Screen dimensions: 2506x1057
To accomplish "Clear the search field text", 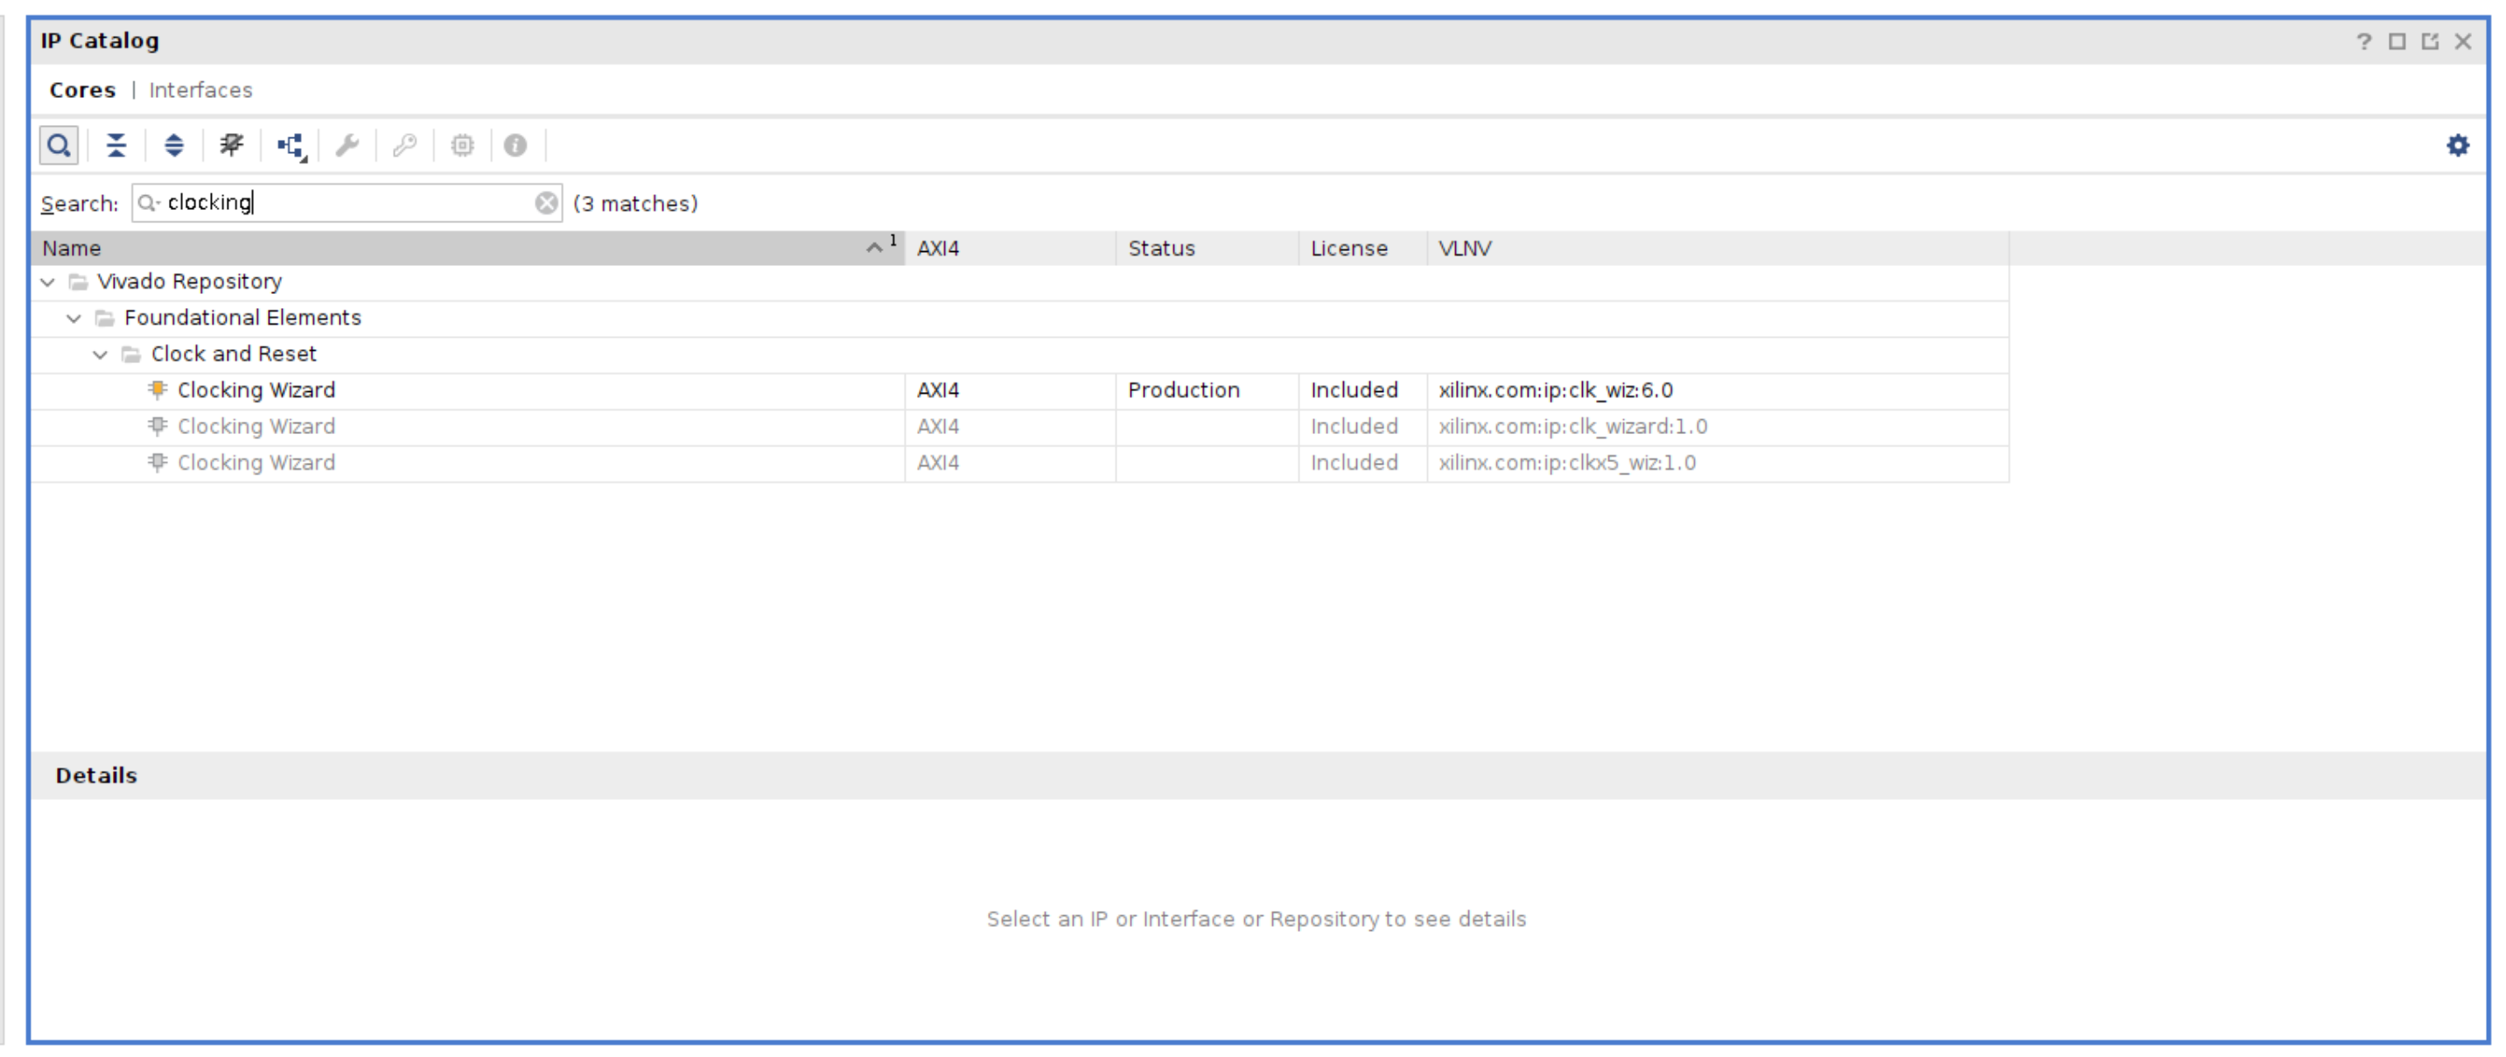I will pyautogui.click(x=547, y=203).
